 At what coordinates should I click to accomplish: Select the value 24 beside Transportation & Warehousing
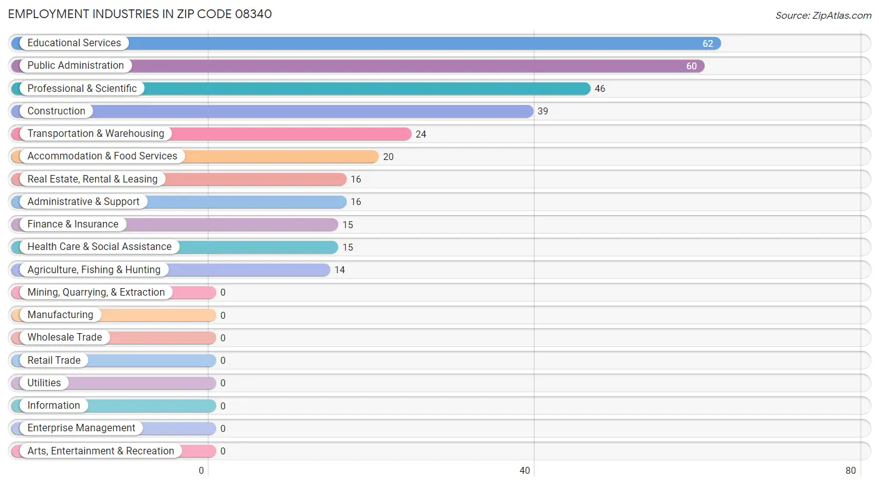coord(421,134)
